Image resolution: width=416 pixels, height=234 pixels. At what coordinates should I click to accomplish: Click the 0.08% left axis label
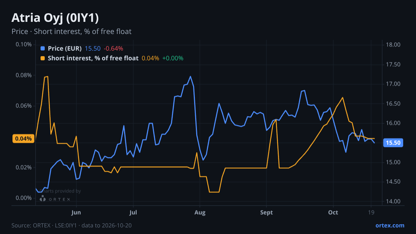(24, 75)
